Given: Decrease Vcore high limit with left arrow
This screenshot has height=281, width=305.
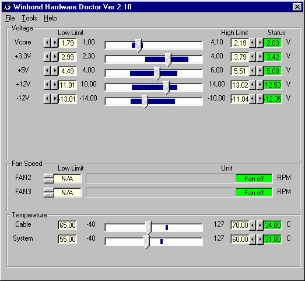Looking at the screenshot, I should 253,43.
